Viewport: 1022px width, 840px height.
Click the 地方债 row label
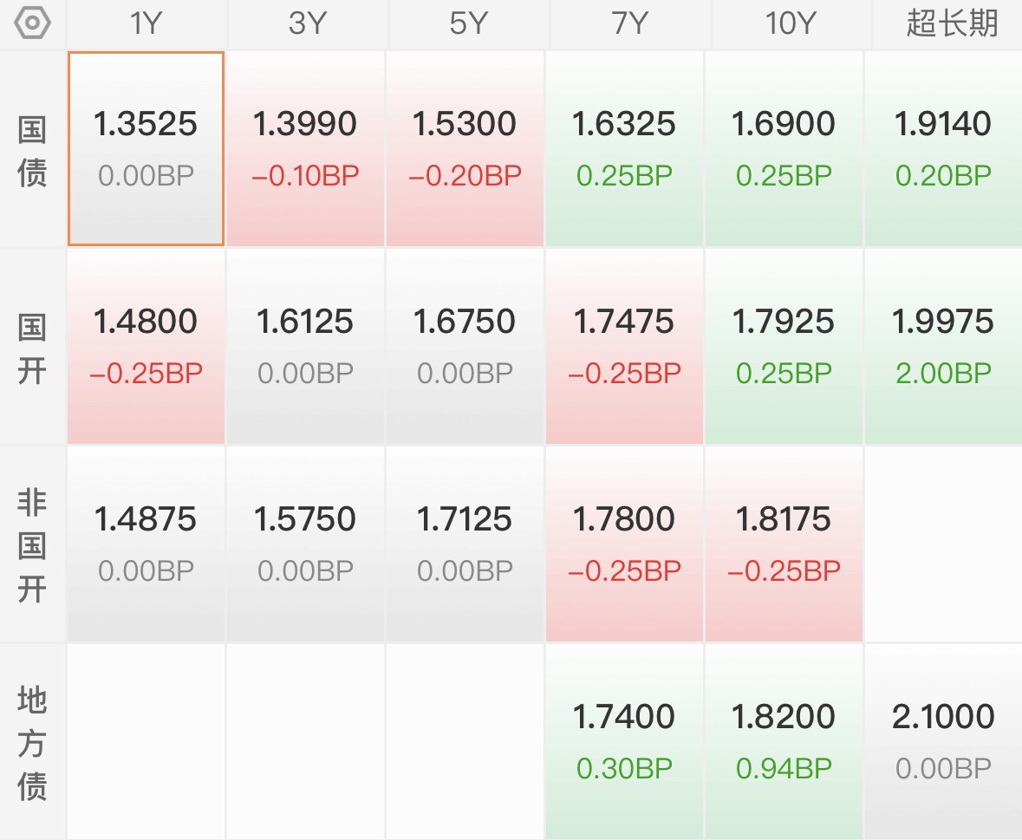point(32,742)
